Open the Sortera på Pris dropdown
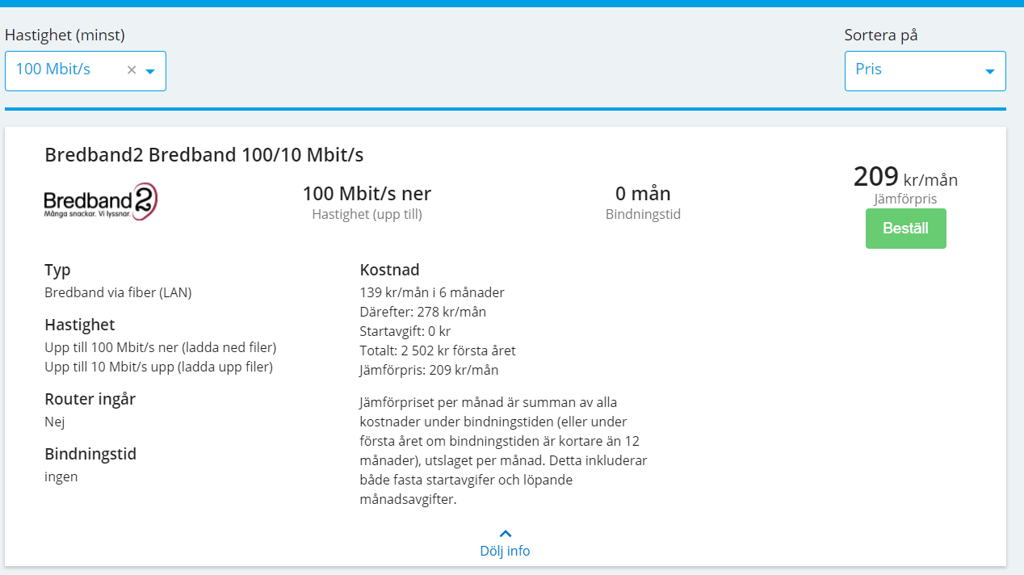 [x=925, y=71]
